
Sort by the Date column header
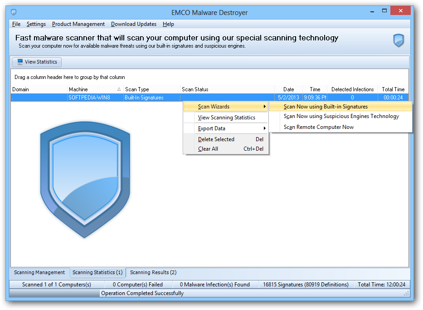coord(289,89)
